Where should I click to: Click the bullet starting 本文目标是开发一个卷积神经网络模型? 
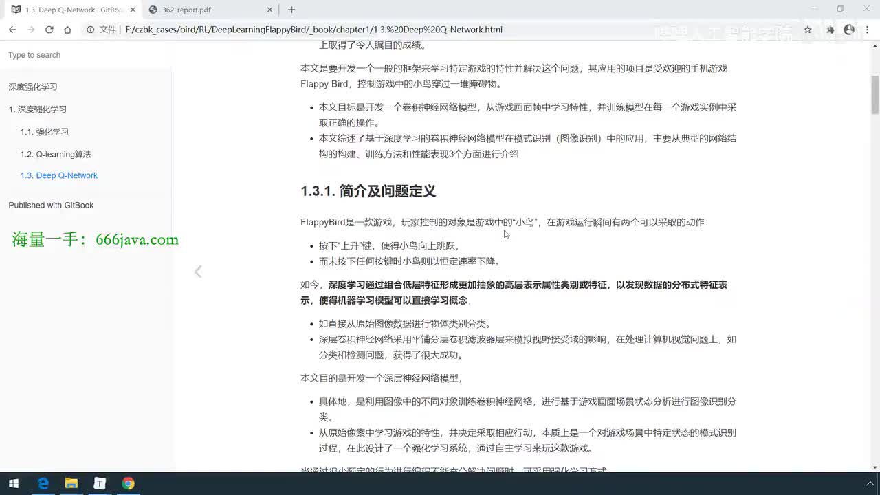pyautogui.click(x=527, y=115)
